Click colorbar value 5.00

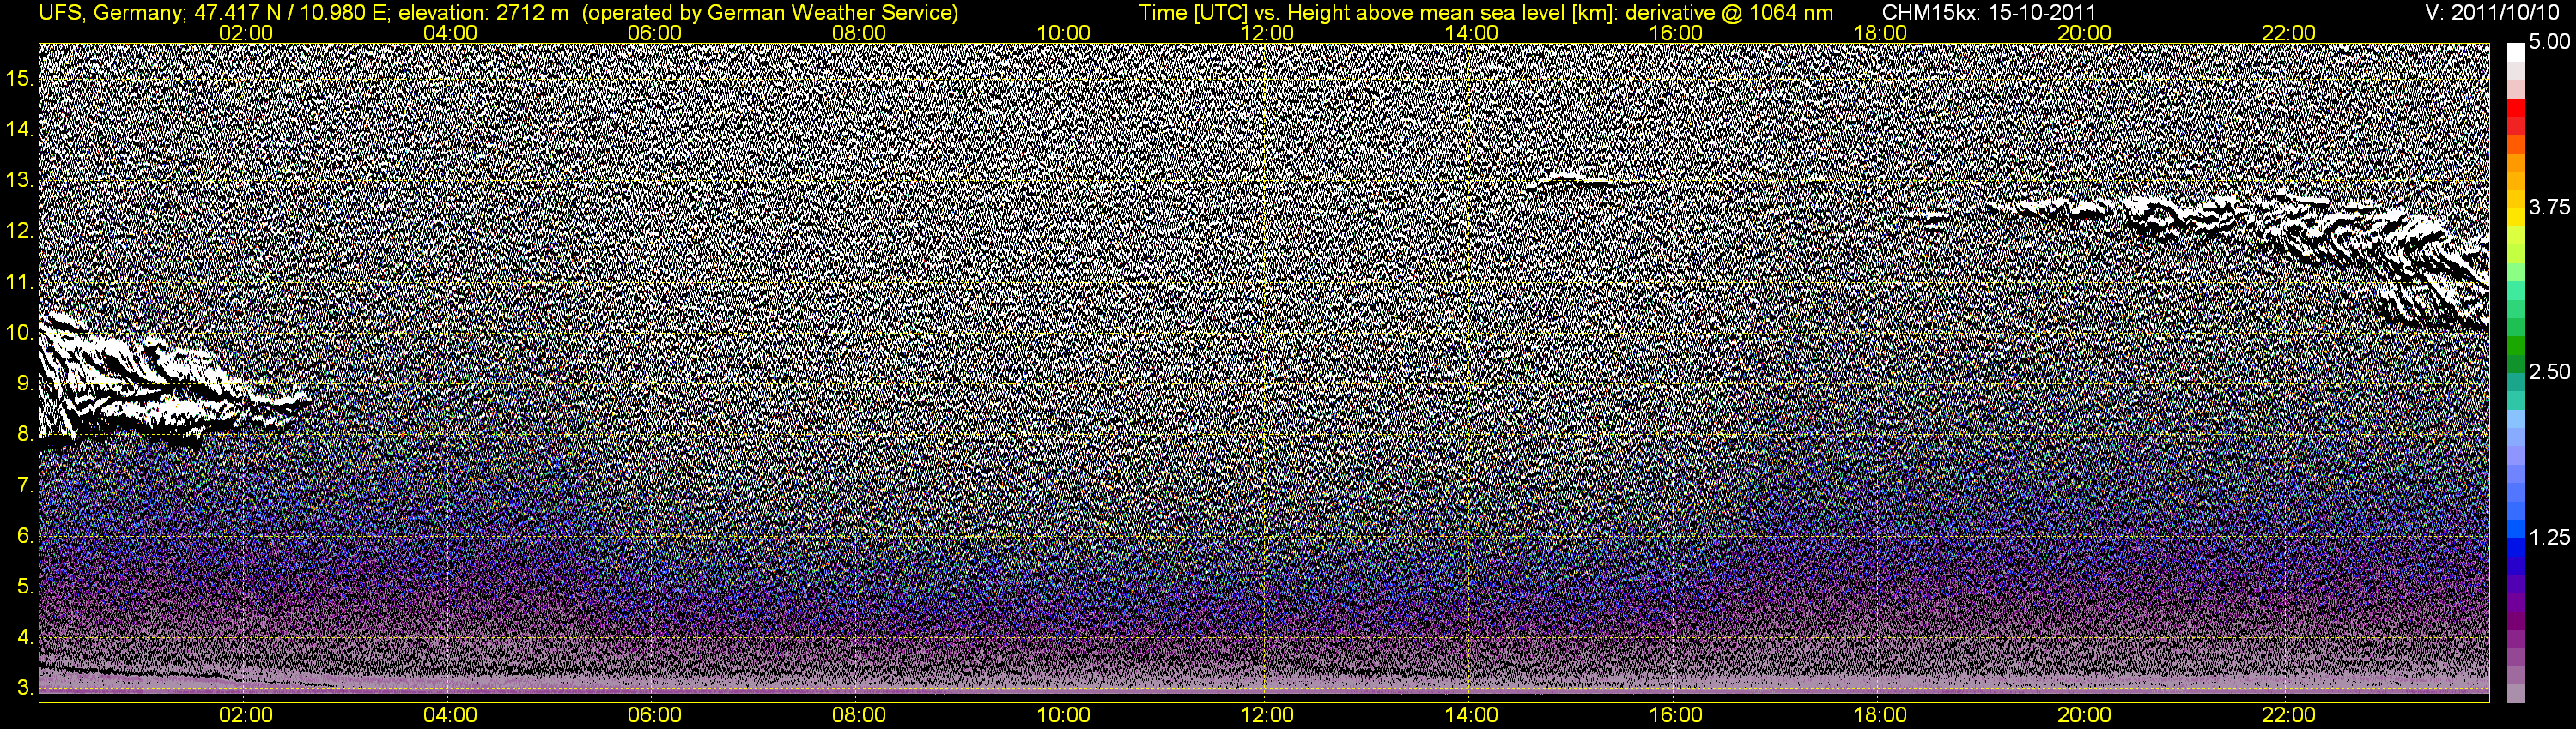coord(2549,43)
